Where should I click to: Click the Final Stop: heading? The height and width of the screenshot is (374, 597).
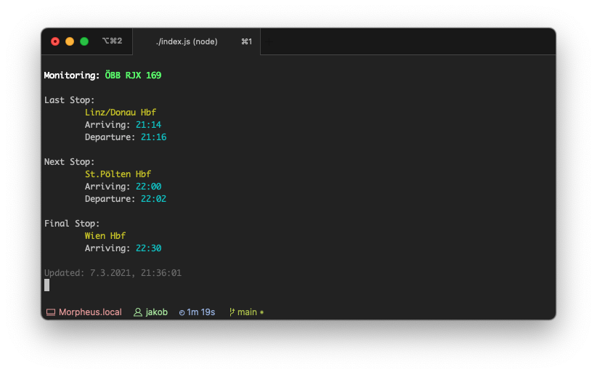pos(72,224)
